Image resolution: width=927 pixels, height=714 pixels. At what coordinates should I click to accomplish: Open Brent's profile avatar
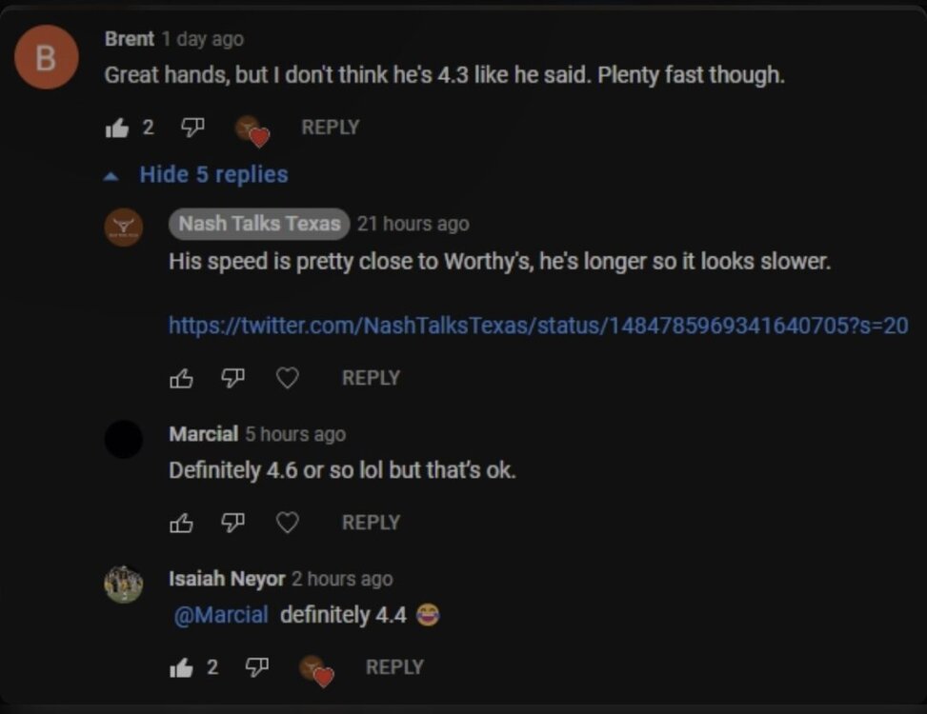46,58
